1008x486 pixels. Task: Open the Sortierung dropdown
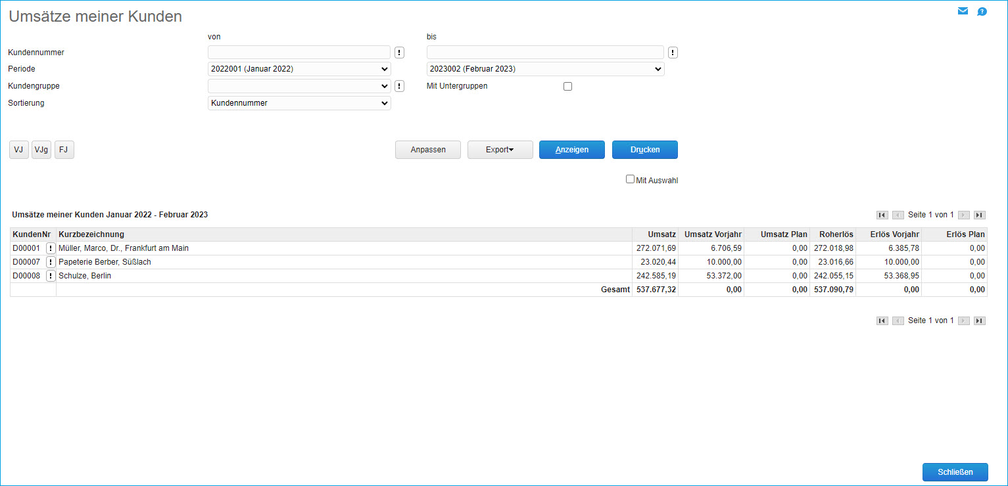[299, 103]
